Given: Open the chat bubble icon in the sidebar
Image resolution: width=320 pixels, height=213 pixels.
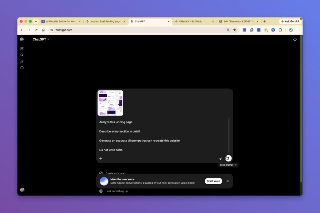Looking at the screenshot, I should 22,68.
